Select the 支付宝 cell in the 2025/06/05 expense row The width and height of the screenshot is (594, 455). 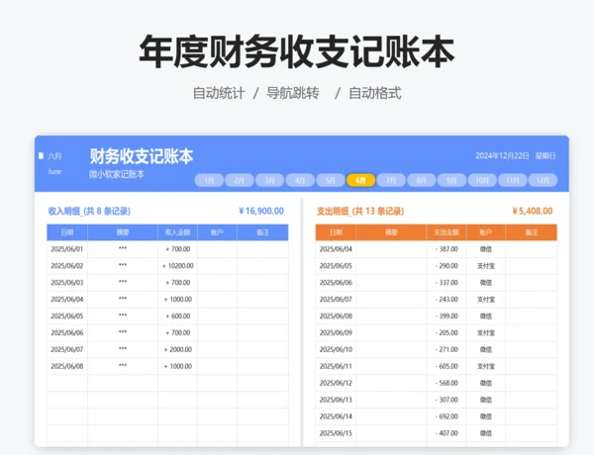(x=486, y=266)
